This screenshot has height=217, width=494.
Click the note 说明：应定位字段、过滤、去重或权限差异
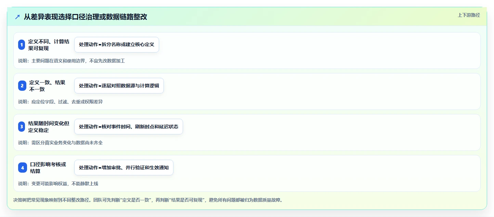tap(60, 102)
